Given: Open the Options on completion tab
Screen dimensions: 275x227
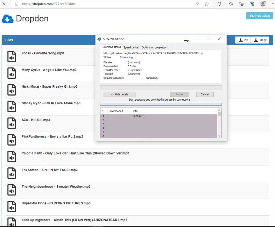Looking at the screenshot, I should [154, 47].
